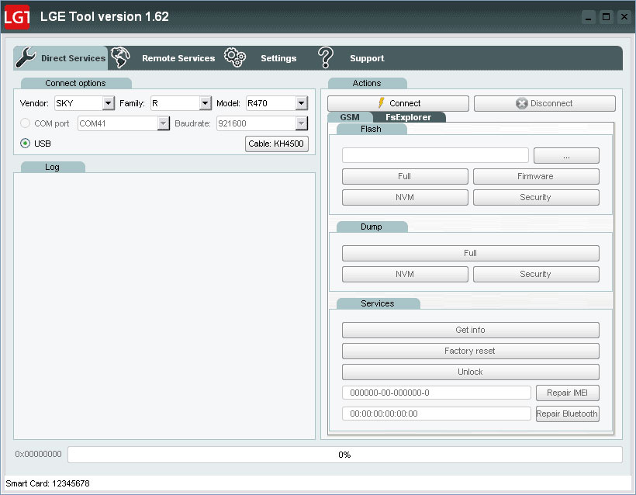636x495 pixels.
Task: Maximize the LGE Tool window
Action: [x=606, y=17]
